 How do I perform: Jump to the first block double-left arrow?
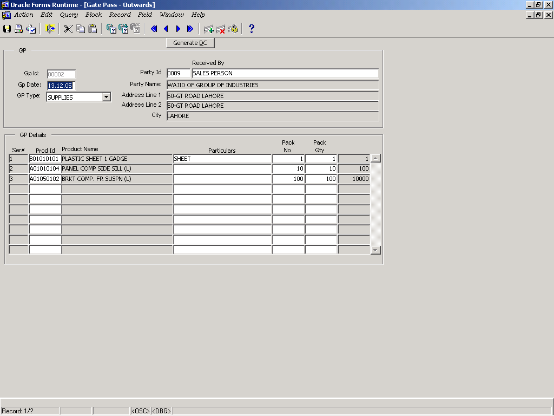click(x=154, y=29)
